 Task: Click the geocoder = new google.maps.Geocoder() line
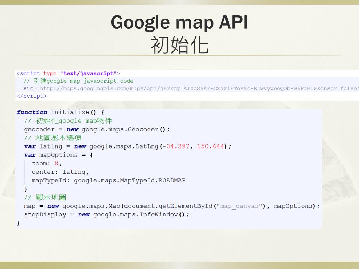97,130
